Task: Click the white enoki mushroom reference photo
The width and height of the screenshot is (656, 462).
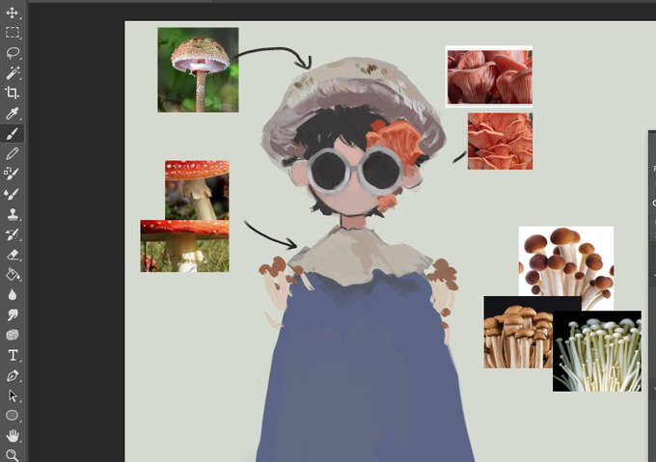Action: click(597, 351)
